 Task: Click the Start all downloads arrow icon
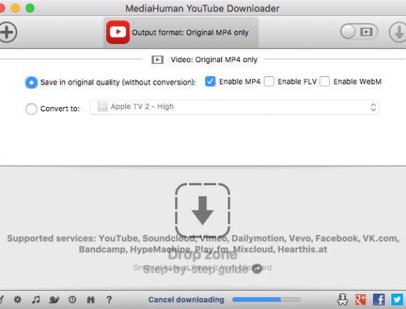click(x=398, y=32)
